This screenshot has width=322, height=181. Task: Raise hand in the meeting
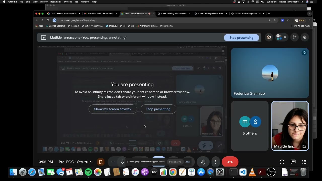(x=203, y=162)
